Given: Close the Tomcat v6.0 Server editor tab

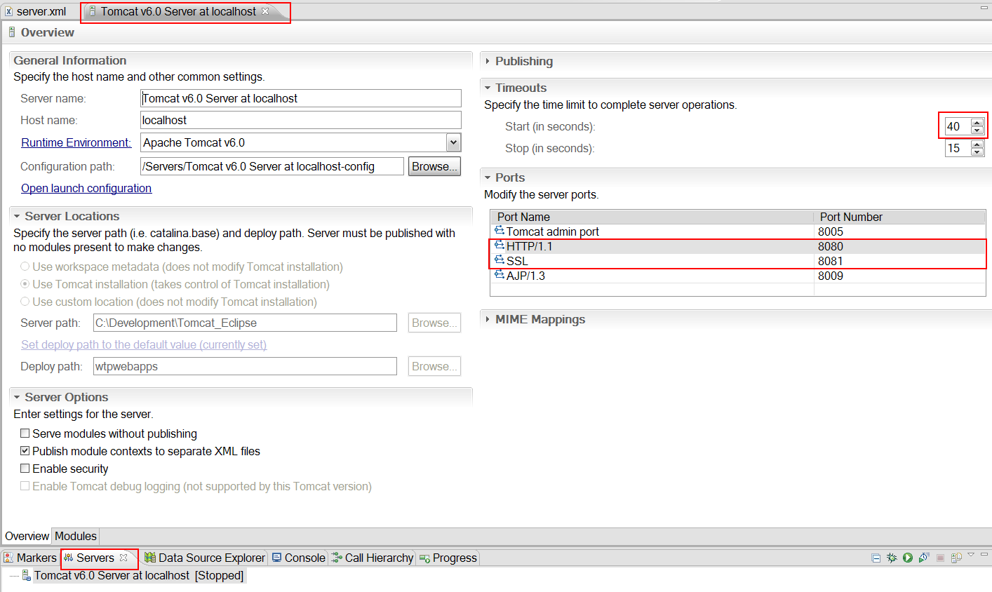Looking at the screenshot, I should point(265,11).
